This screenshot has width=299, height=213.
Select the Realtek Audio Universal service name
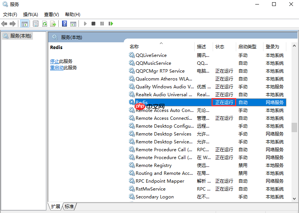coord(164,95)
